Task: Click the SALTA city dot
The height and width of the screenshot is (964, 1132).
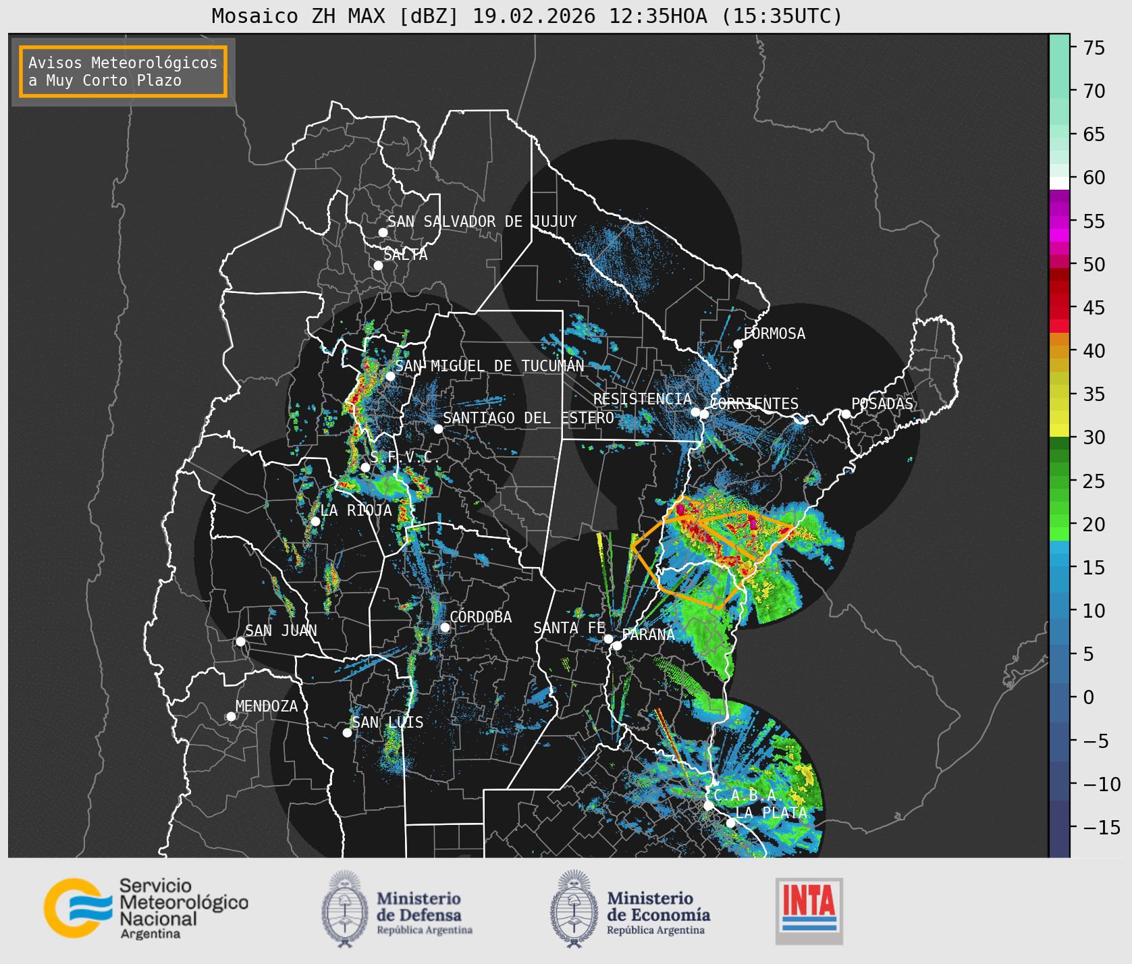Action: [379, 265]
